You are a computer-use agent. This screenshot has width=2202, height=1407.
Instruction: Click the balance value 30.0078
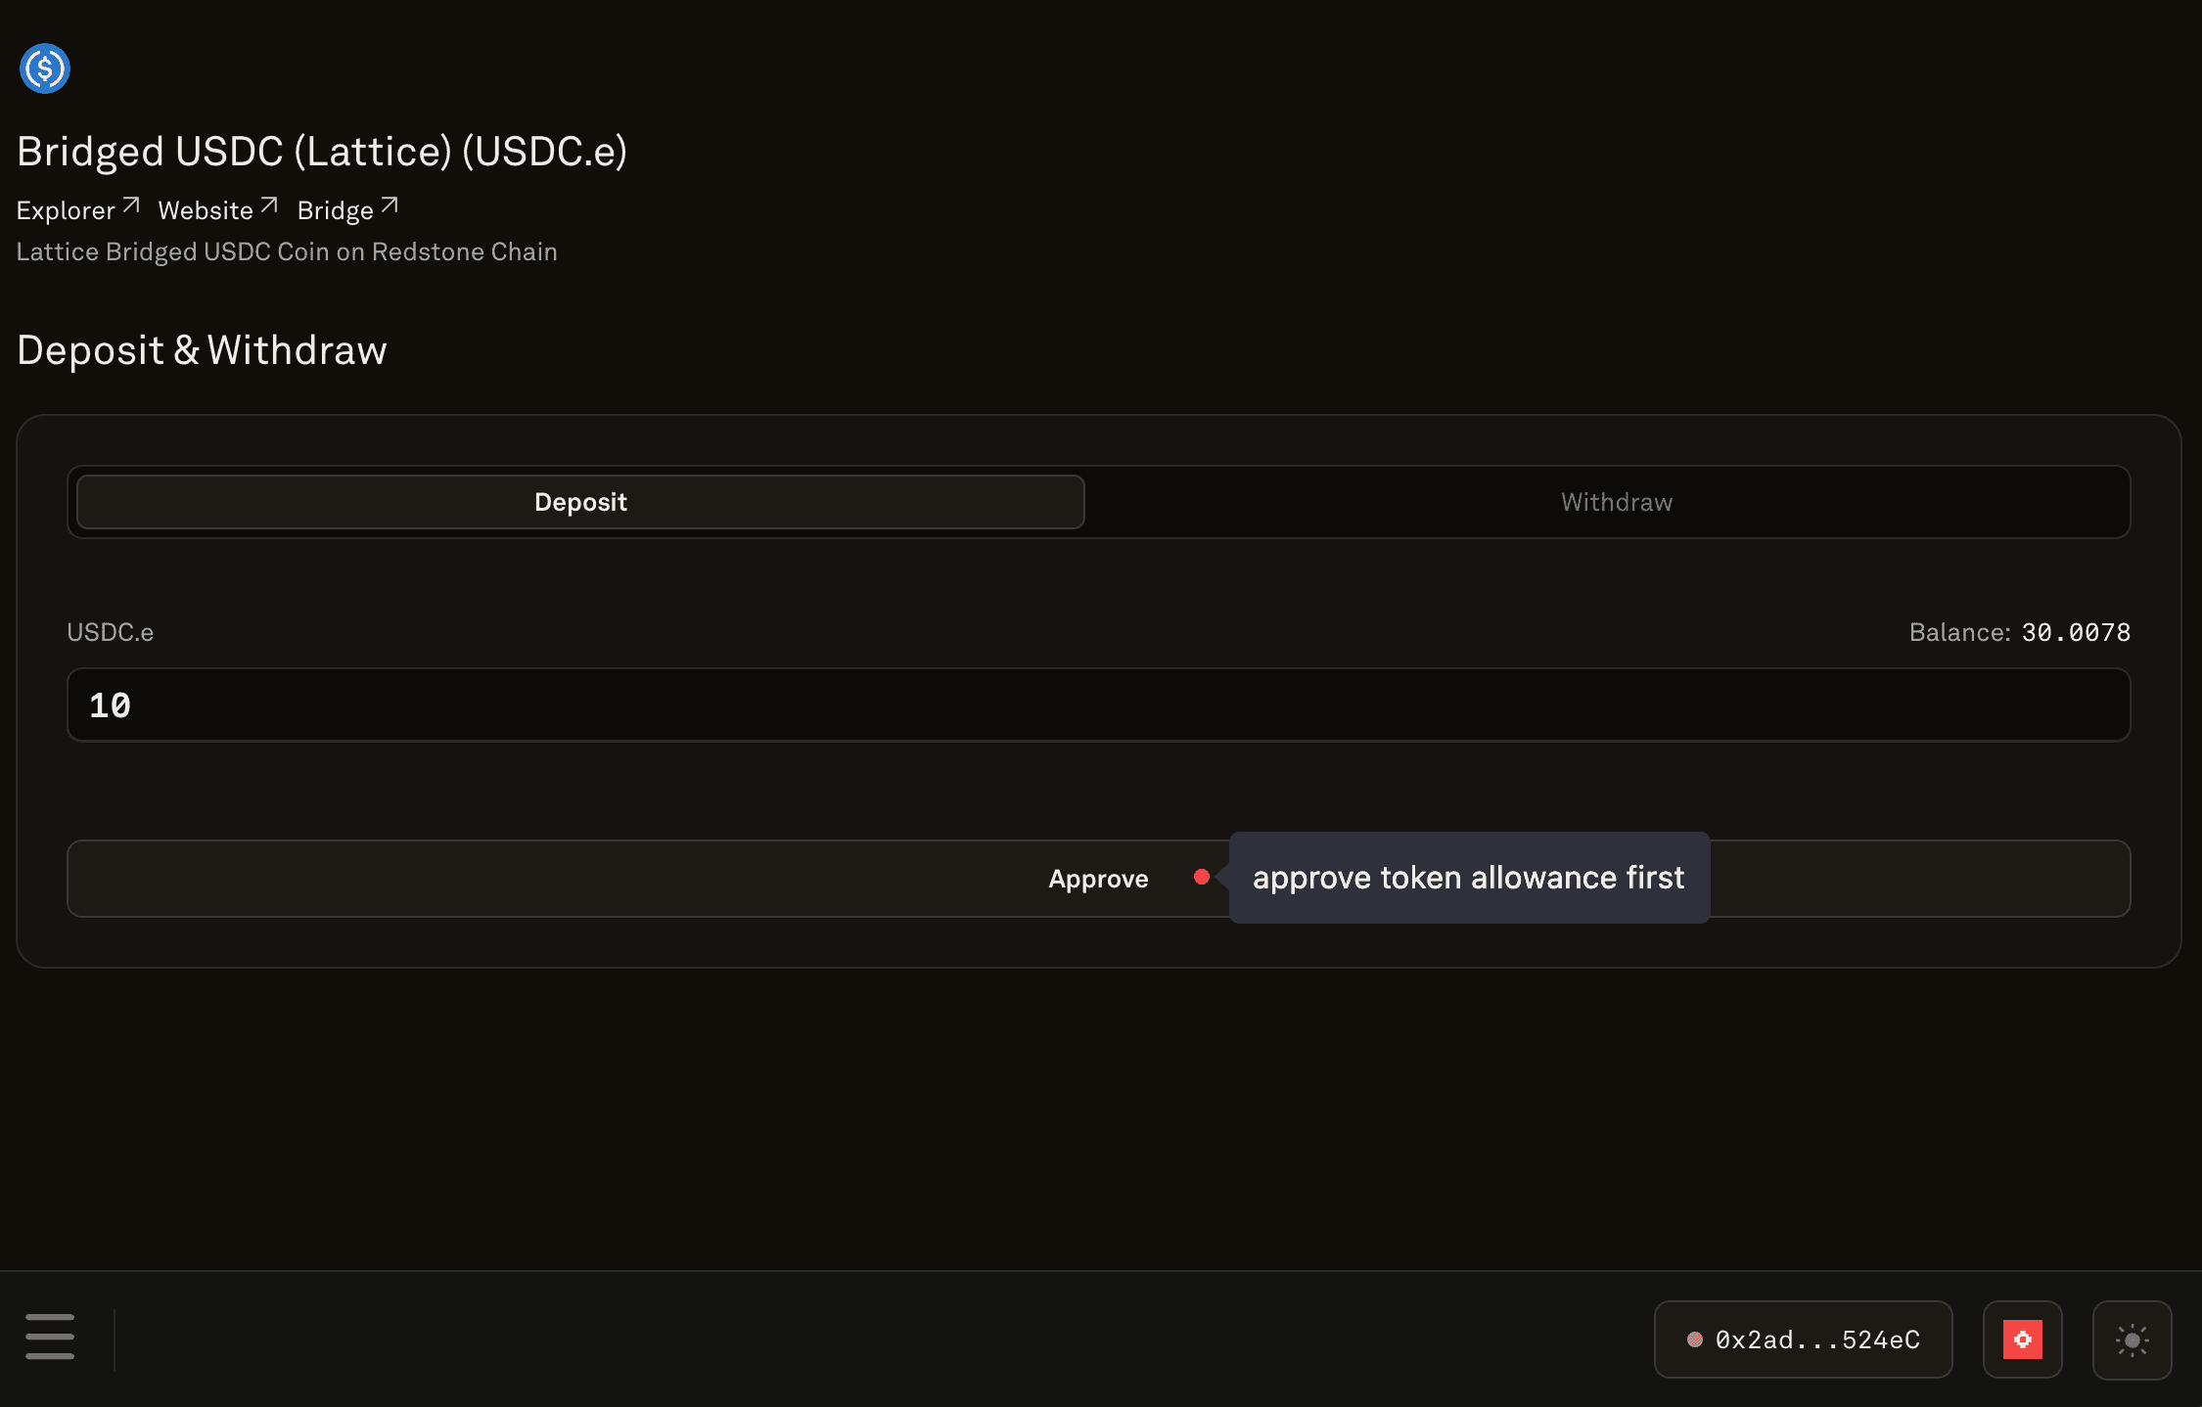click(x=2076, y=632)
